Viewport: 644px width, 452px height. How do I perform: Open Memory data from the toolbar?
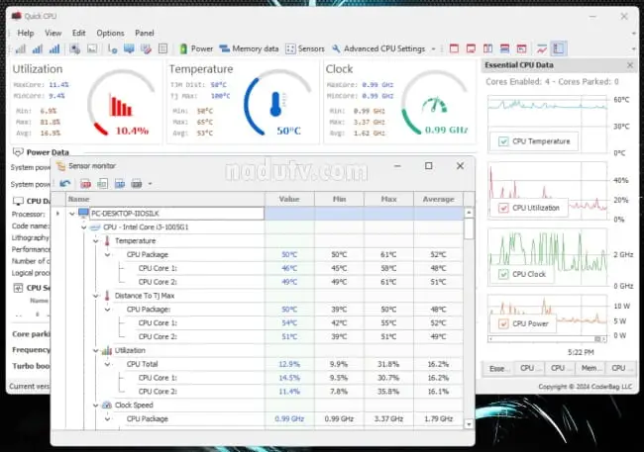pyautogui.click(x=249, y=48)
